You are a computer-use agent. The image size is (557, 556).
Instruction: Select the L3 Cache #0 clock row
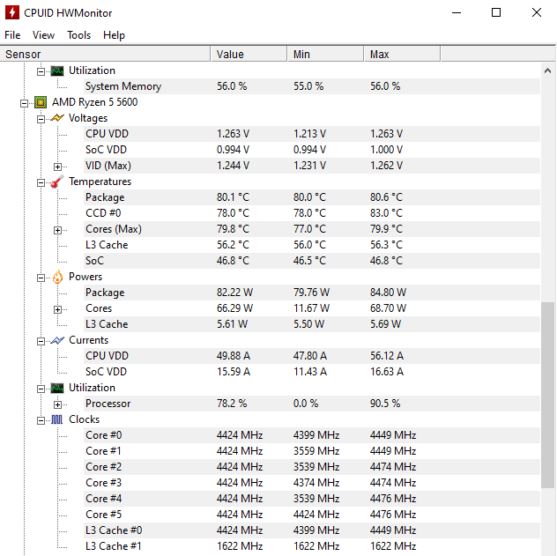tap(312, 530)
